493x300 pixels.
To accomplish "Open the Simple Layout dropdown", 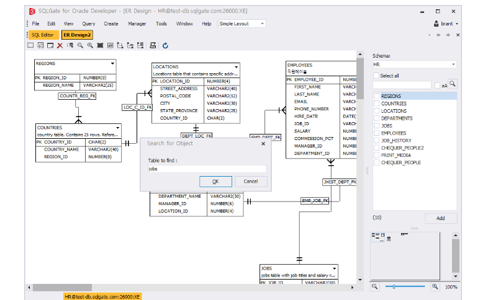I will (262, 24).
